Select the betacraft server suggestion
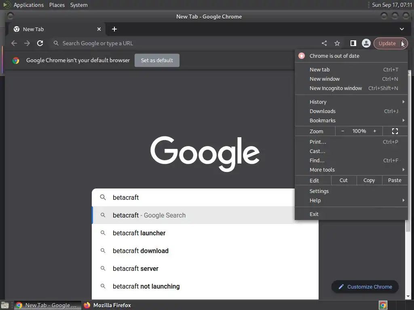 tap(205, 268)
